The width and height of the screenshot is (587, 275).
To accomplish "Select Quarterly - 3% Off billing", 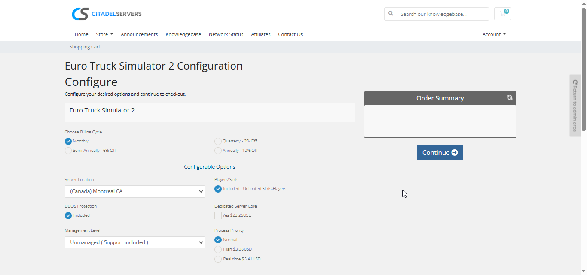I will [218, 141].
